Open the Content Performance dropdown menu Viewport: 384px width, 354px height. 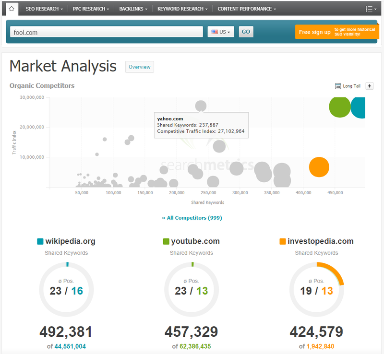pos(247,9)
